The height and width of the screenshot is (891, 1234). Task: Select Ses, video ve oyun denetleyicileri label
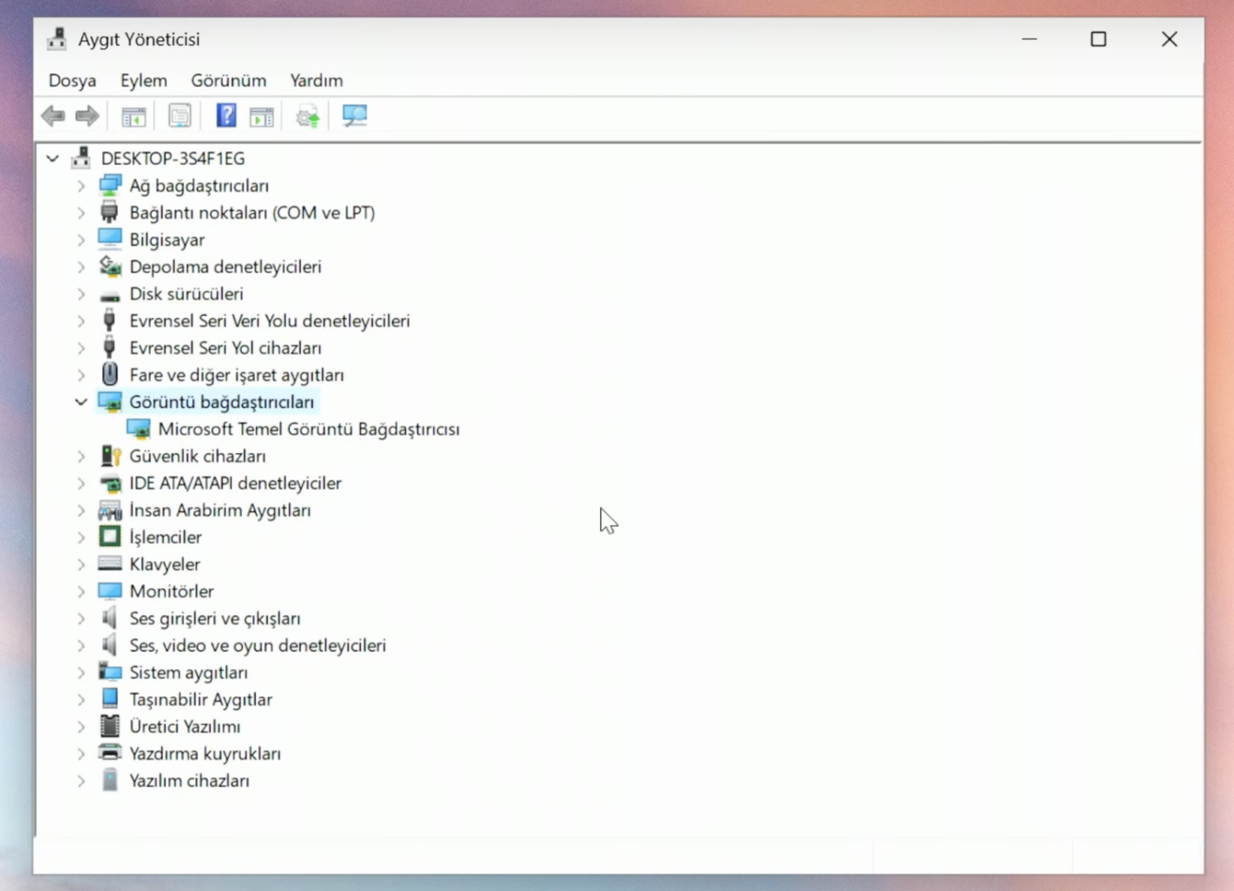[x=258, y=645]
